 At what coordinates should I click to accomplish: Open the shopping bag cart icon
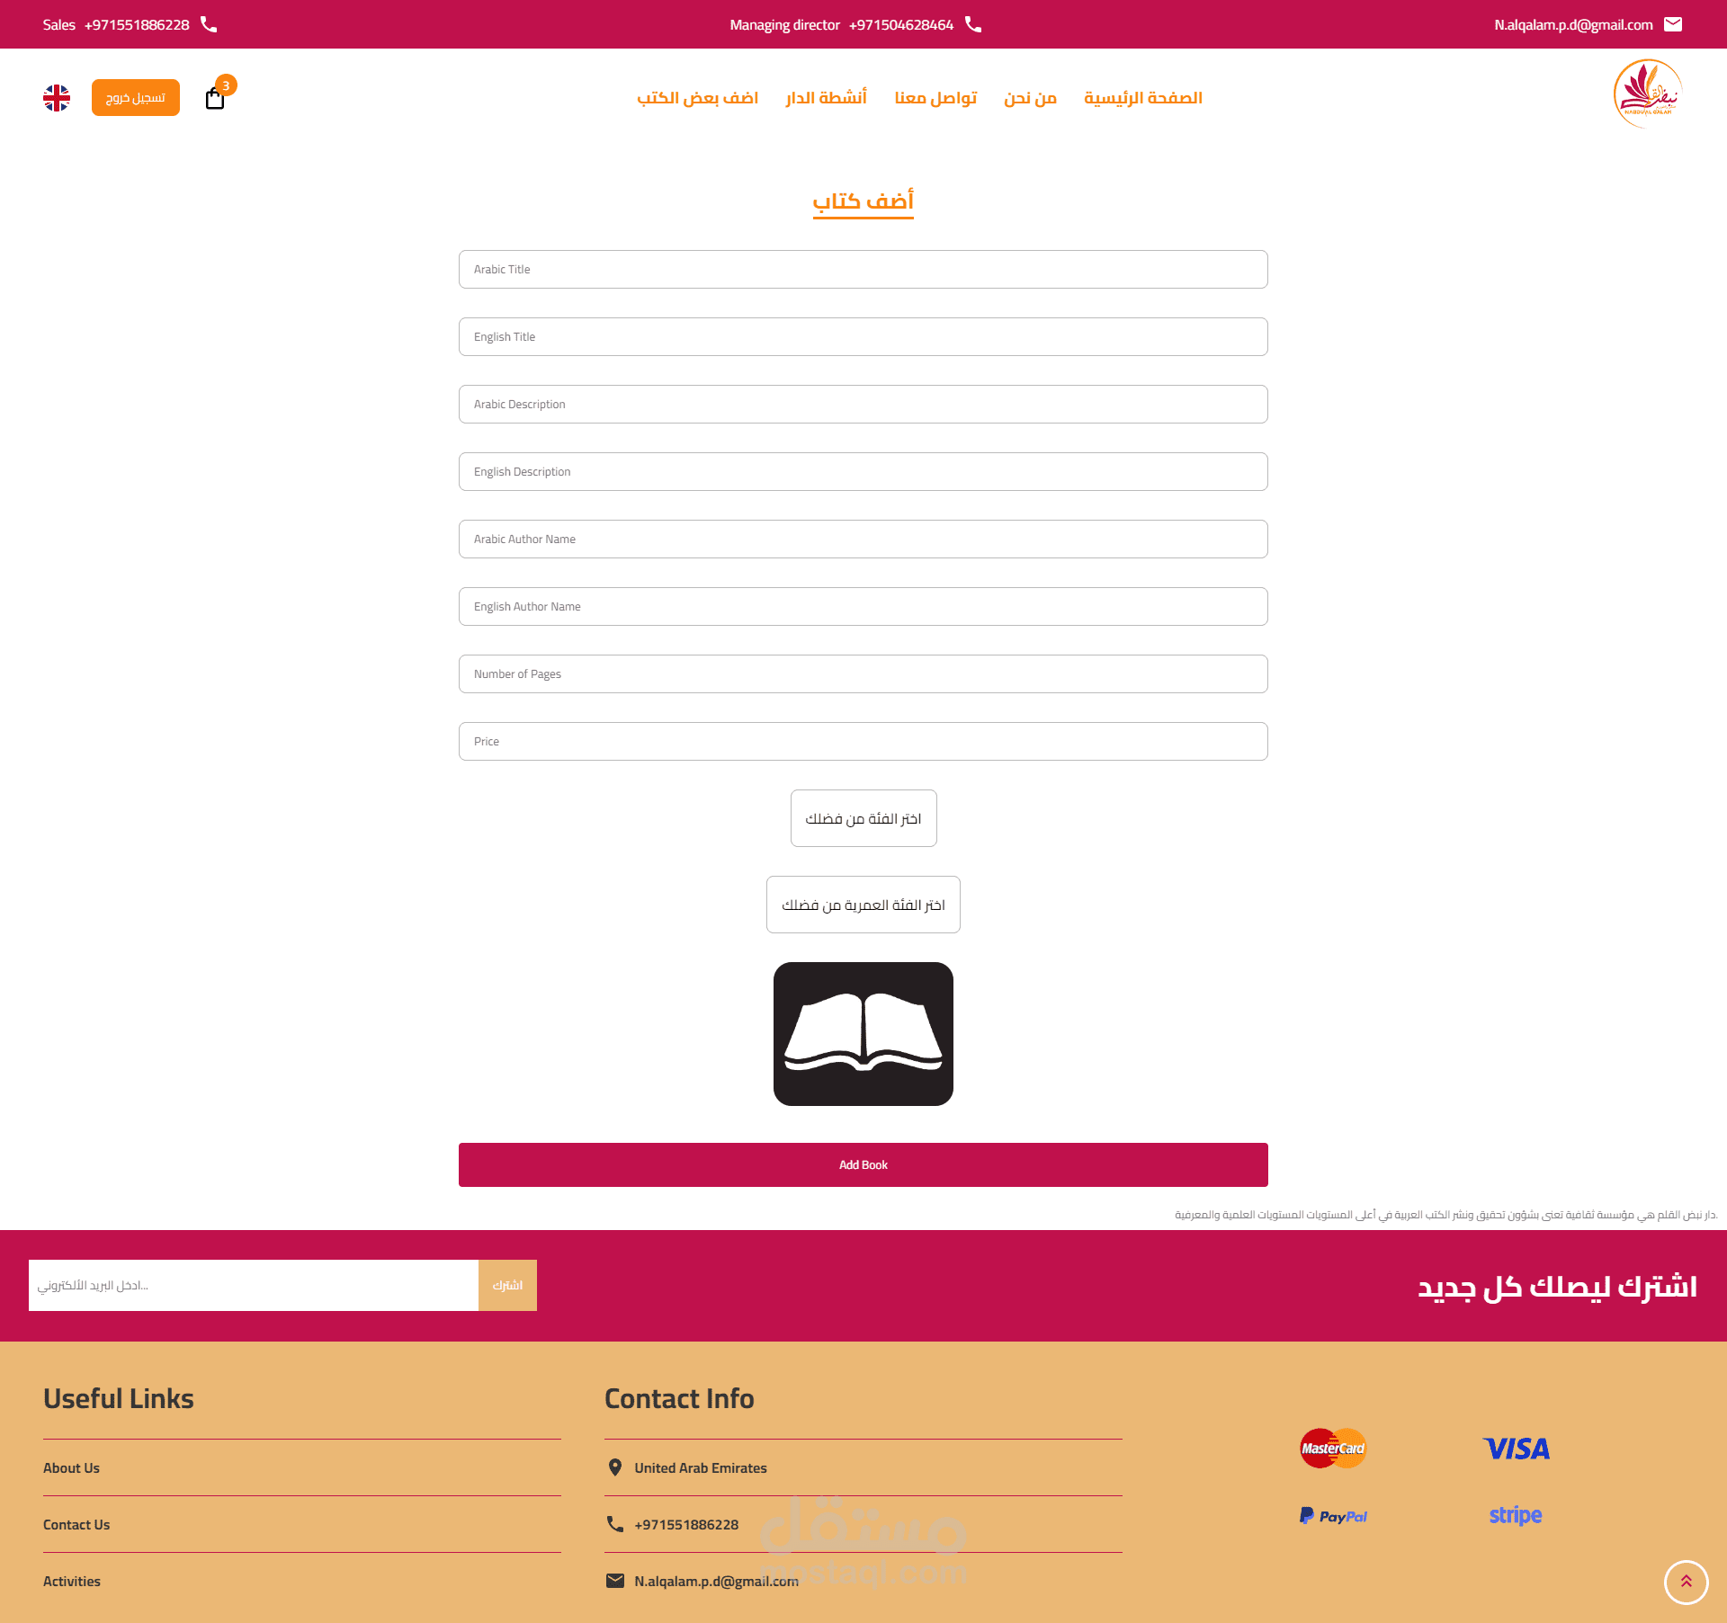pyautogui.click(x=215, y=98)
